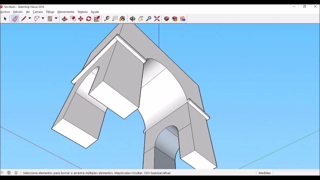Viewport: 320px width, 180px height.
Task: Activate the Push/Pull tool
Action: pos(64,19)
